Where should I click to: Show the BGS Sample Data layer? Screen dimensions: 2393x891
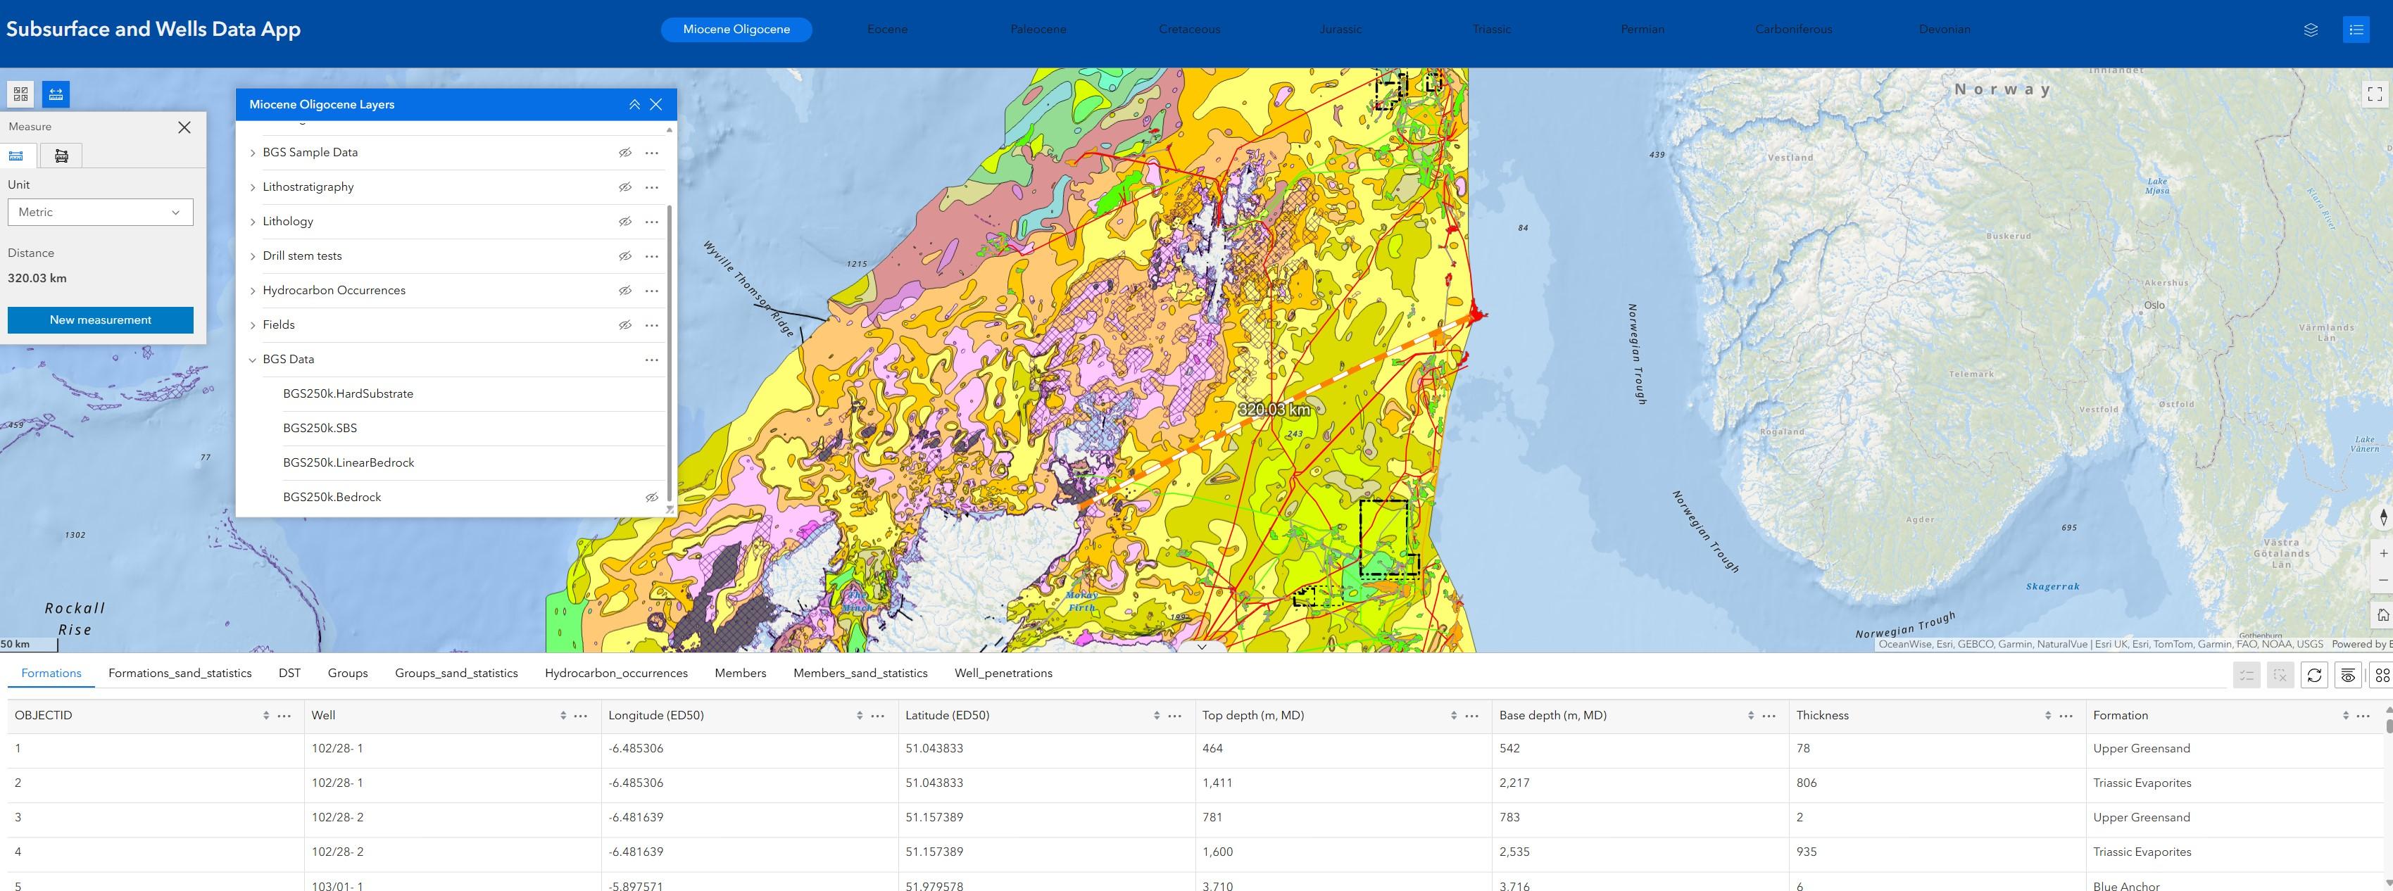pyautogui.click(x=625, y=153)
